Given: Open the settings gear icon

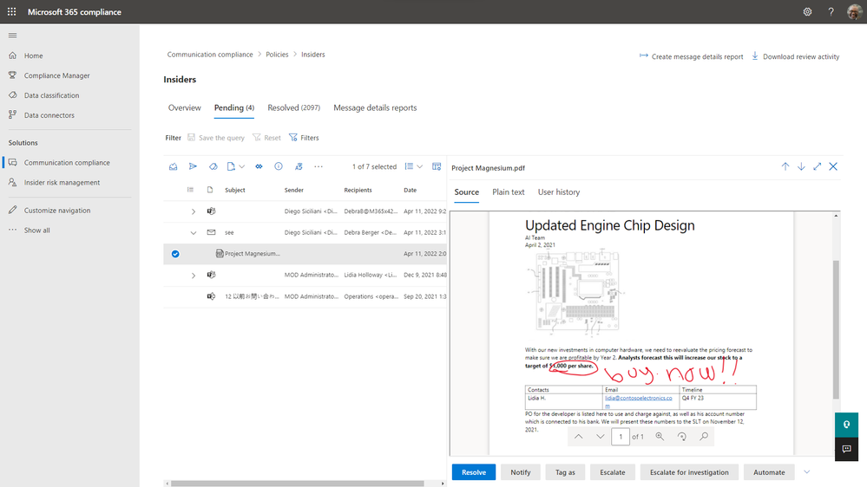Looking at the screenshot, I should [x=807, y=11].
